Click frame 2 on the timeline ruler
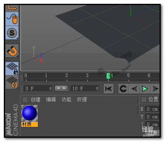Screen dimensions: 165x142 click(x=67, y=75)
